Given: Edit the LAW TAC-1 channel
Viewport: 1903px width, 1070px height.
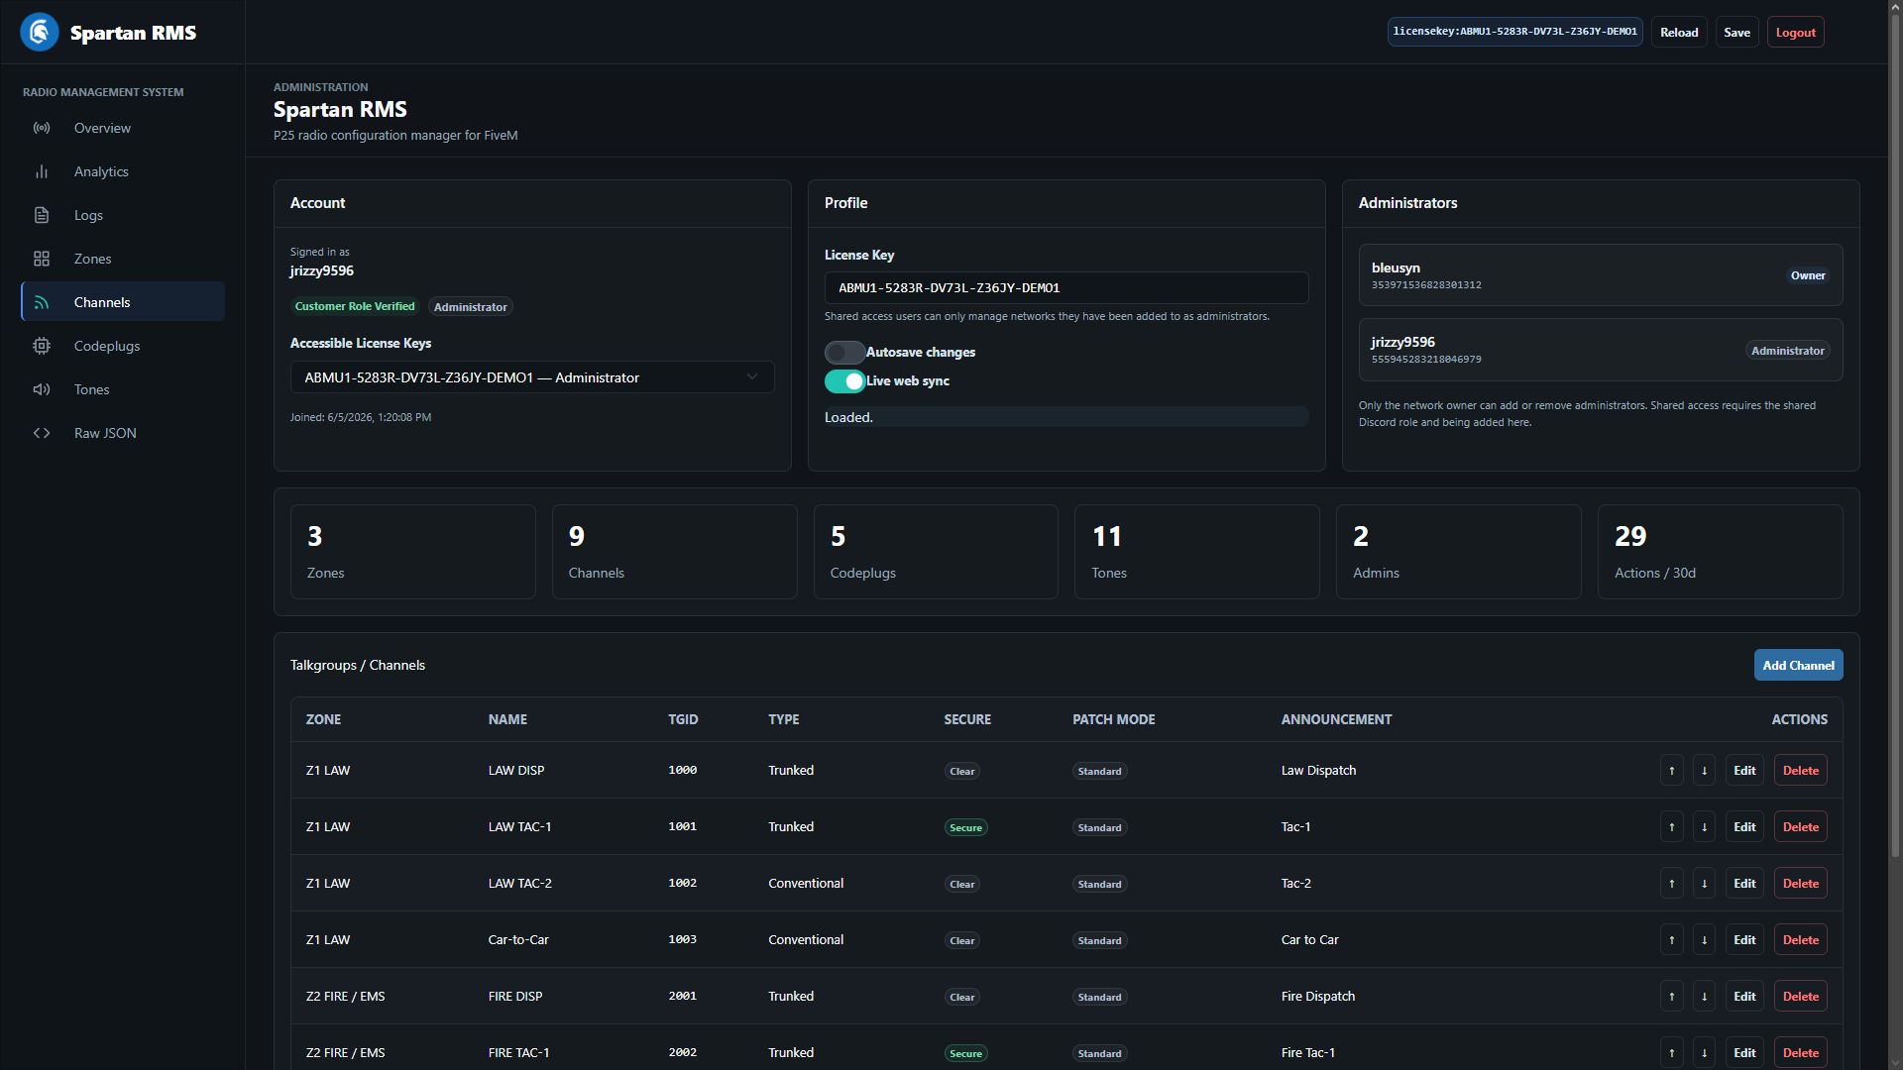Looking at the screenshot, I should pos(1744,827).
